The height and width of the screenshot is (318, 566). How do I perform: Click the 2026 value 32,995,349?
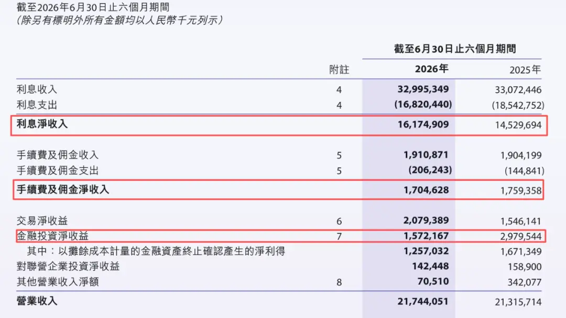[423, 89]
